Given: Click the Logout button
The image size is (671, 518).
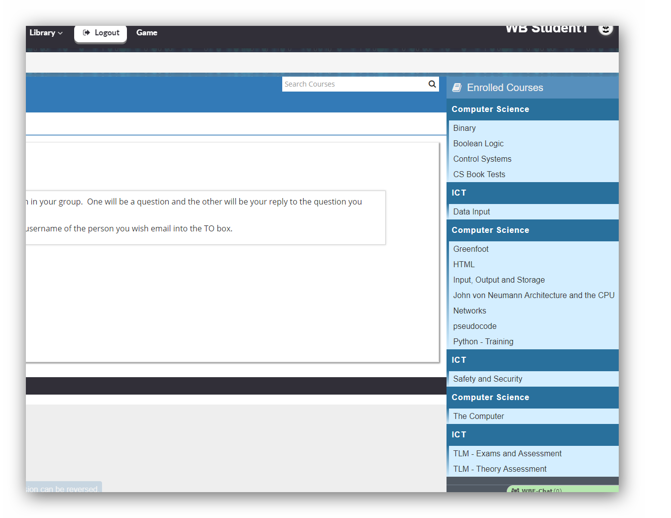Looking at the screenshot, I should 101,33.
